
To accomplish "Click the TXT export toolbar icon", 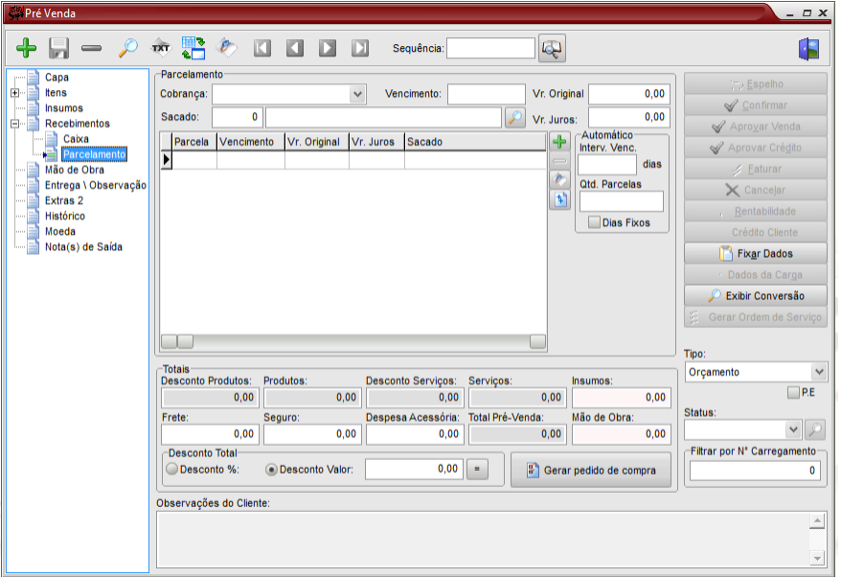I will coord(161,48).
